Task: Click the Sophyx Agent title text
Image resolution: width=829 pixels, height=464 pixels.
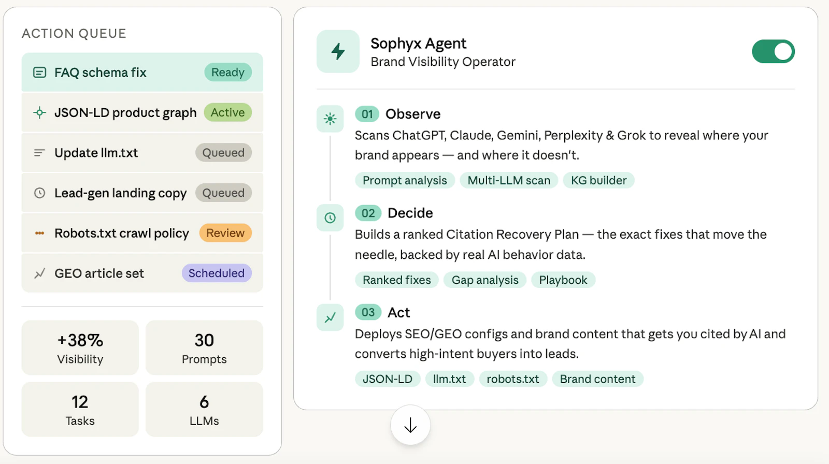Action: (x=419, y=44)
